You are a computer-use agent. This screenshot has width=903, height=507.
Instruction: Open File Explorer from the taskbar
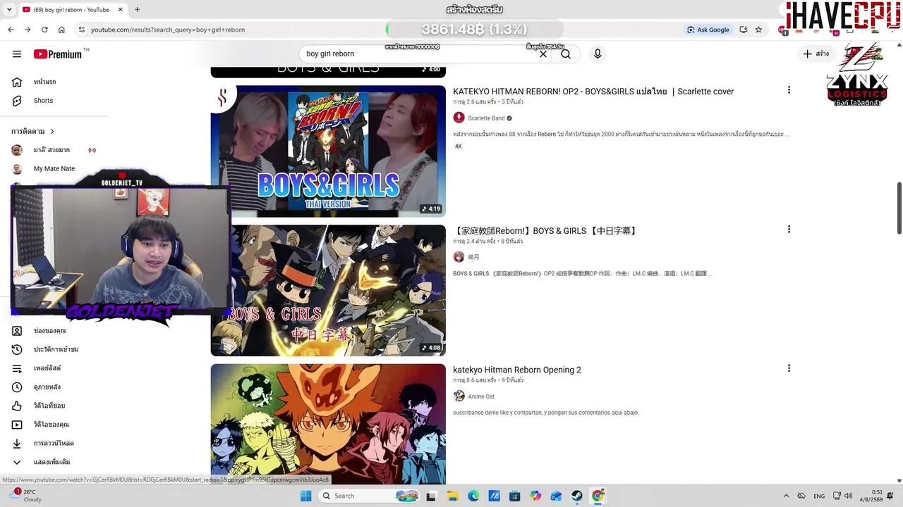coord(452,496)
